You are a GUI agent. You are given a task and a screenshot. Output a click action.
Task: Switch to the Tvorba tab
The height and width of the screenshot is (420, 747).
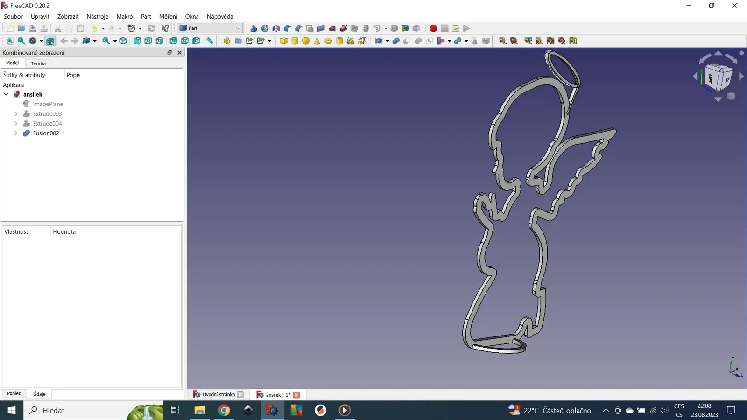pyautogui.click(x=38, y=63)
